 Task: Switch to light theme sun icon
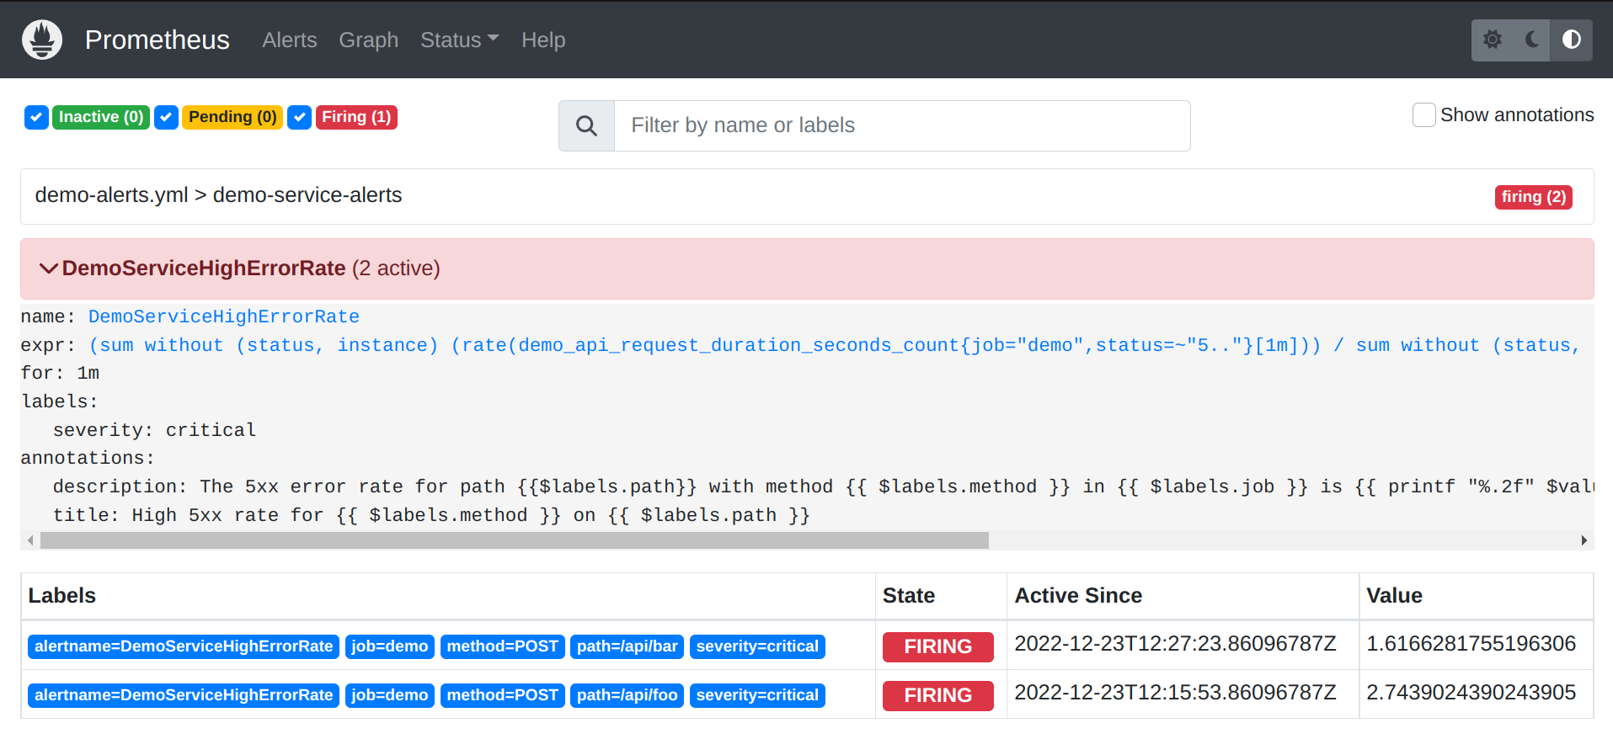[1493, 40]
